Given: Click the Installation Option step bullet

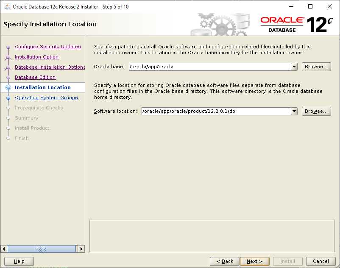Looking at the screenshot, I should 8,57.
